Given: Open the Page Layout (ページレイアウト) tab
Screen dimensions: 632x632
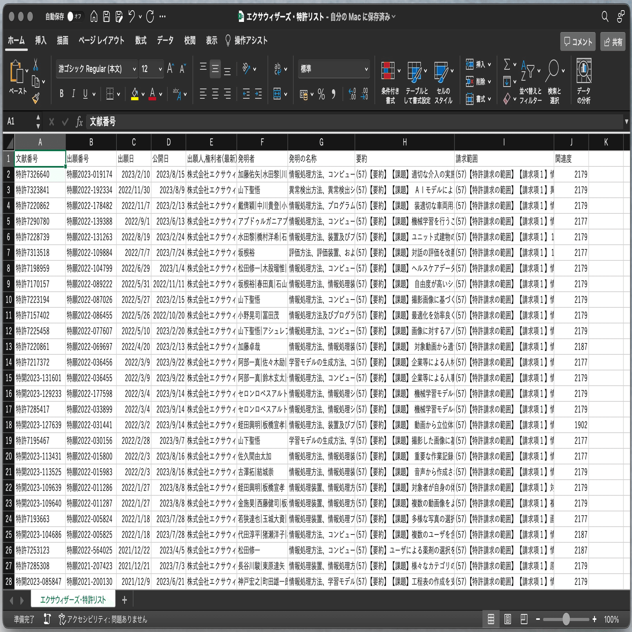Looking at the screenshot, I should (x=101, y=40).
